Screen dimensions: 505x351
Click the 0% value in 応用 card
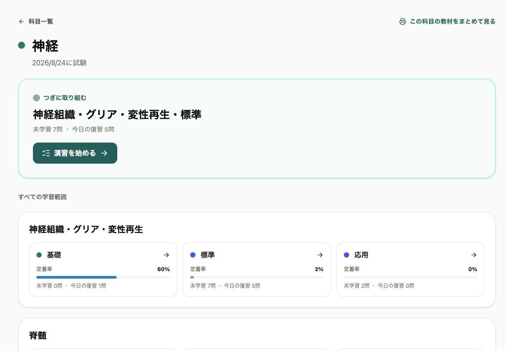pos(473,269)
